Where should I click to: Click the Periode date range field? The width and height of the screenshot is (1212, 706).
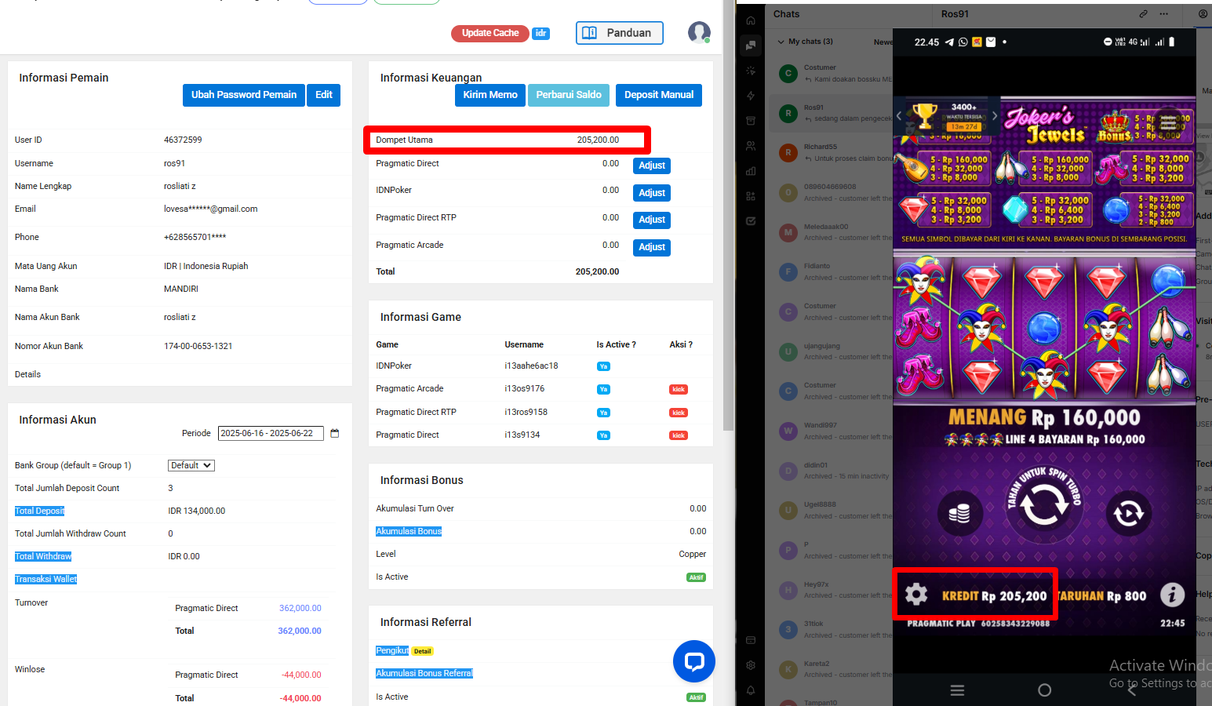click(x=271, y=433)
